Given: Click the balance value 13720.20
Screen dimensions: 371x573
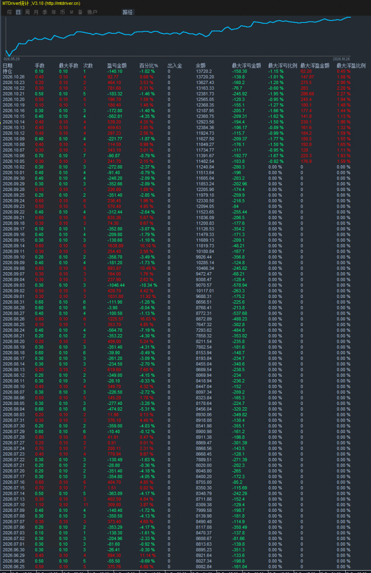Looking at the screenshot, I should coord(205,76).
